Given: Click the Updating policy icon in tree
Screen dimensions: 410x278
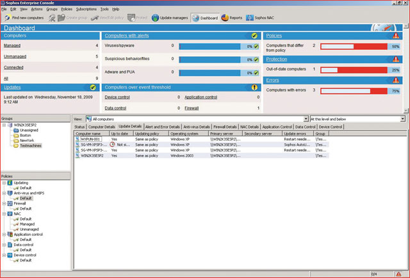Looking at the screenshot, I should coord(10,183).
